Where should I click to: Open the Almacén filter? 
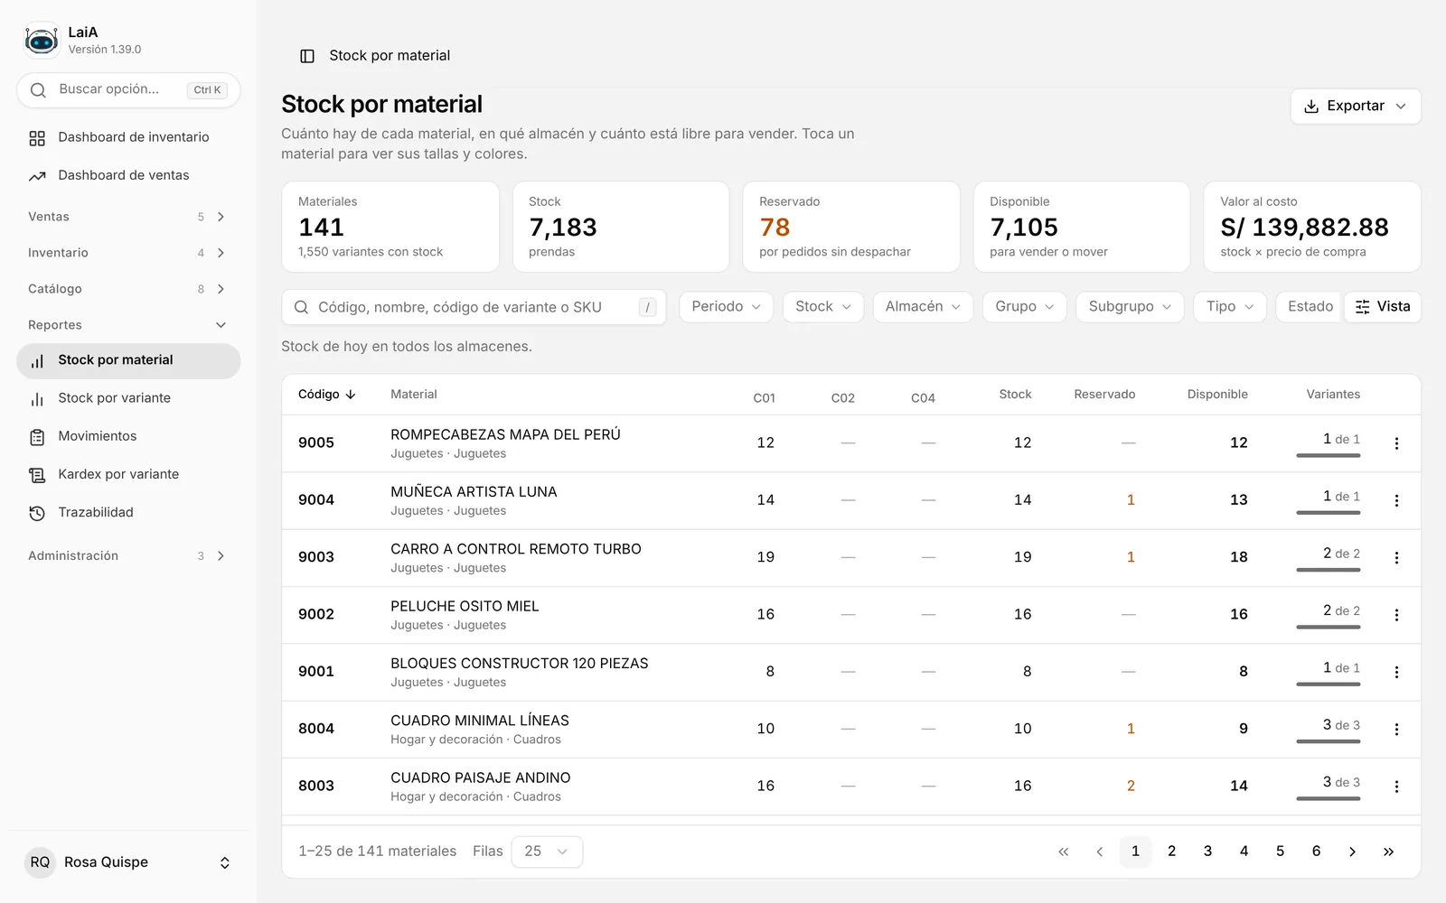click(923, 307)
